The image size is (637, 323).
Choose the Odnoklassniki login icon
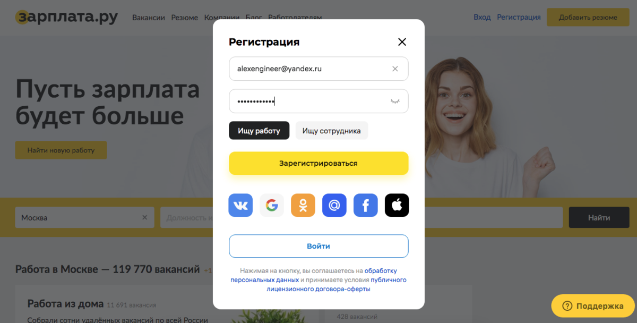(303, 205)
